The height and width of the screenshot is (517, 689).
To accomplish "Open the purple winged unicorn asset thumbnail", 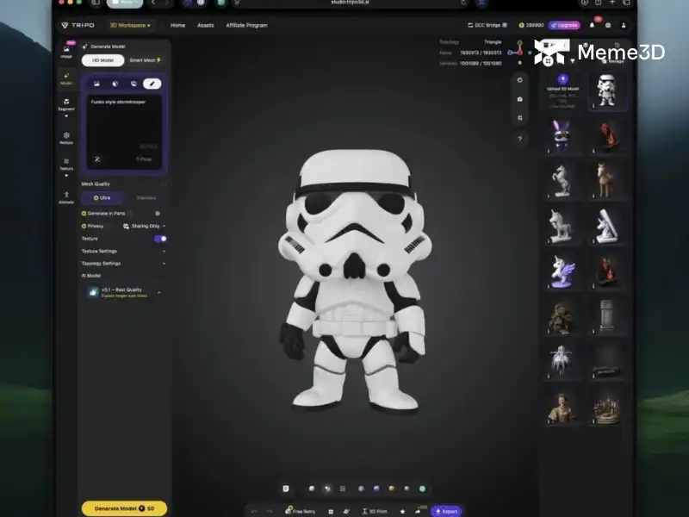I will coord(562,271).
